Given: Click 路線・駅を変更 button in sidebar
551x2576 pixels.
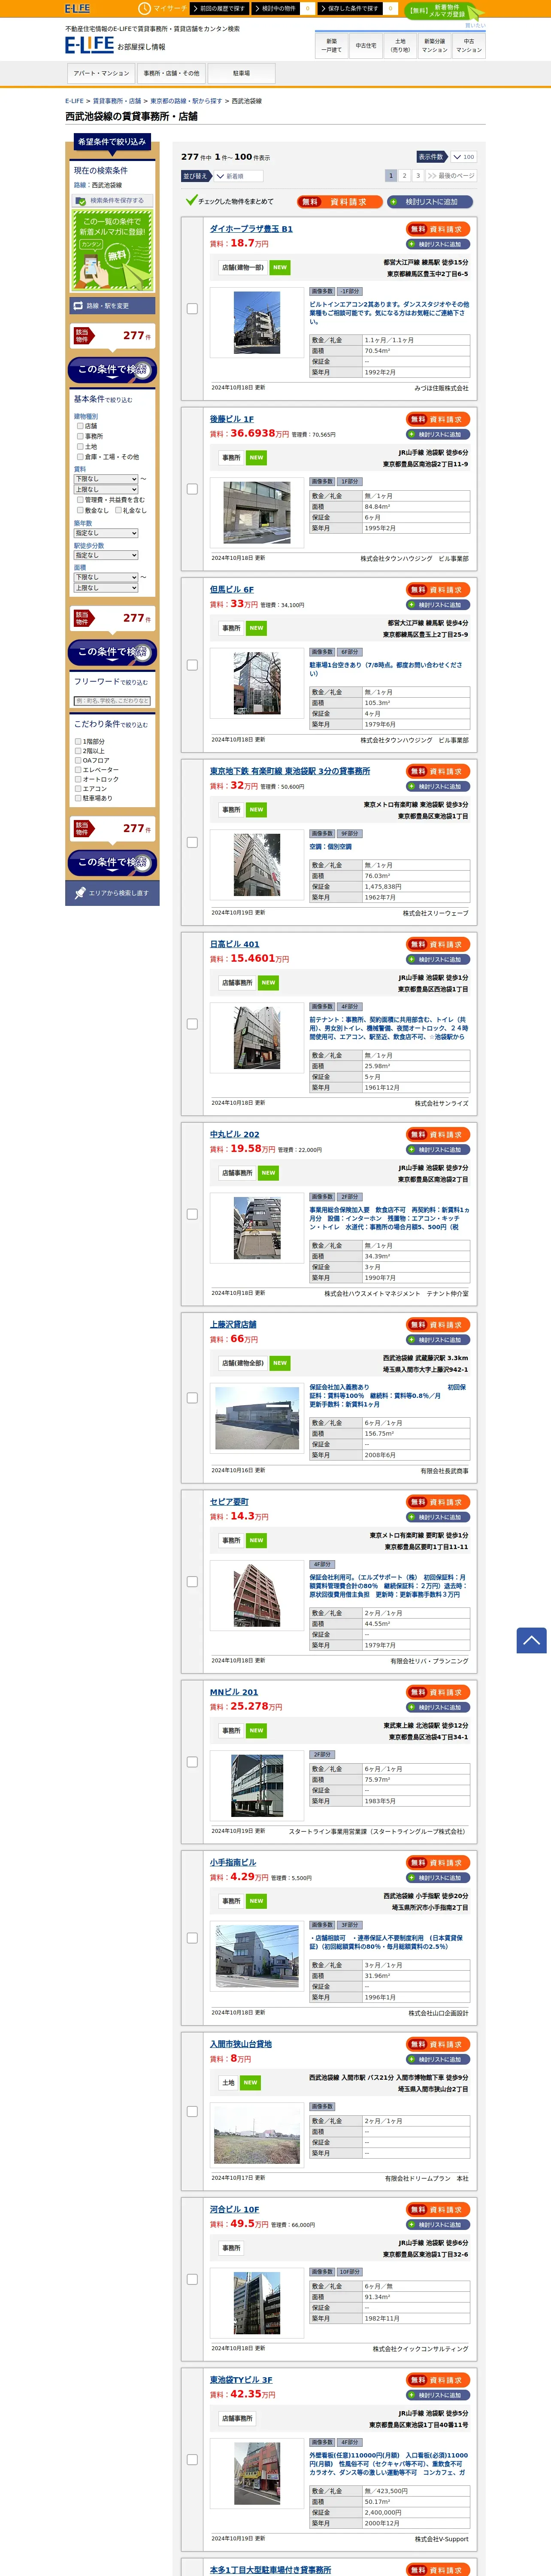Looking at the screenshot, I should pos(112,306).
